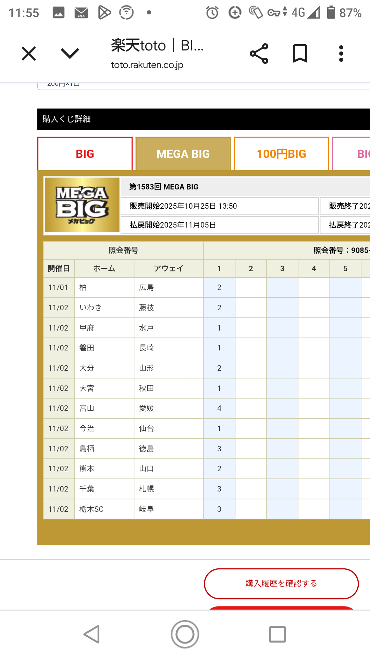Tap the au mail notification icon
370x659 pixels.
(81, 13)
